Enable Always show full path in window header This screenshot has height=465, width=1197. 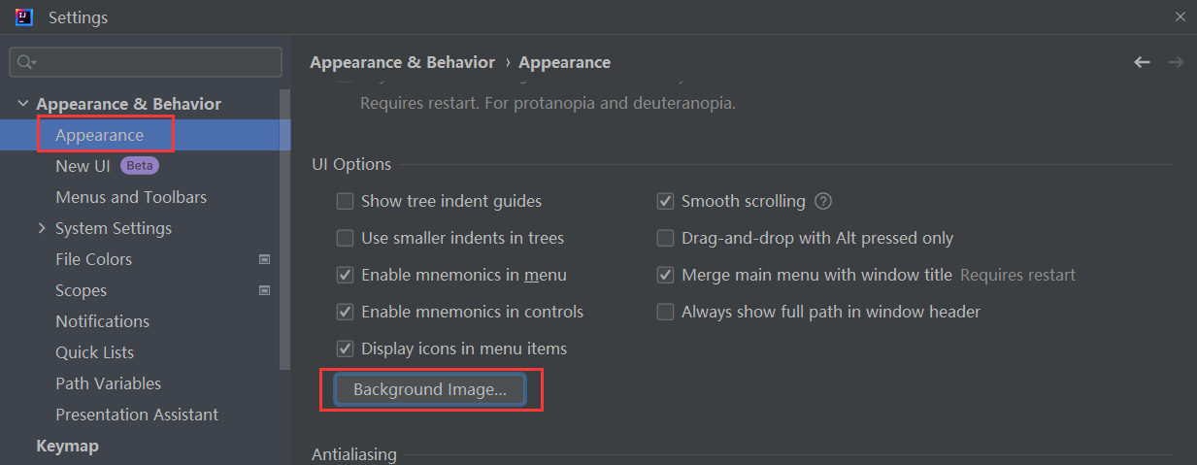coord(665,312)
